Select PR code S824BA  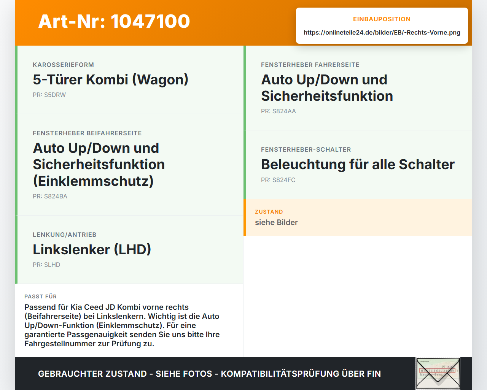[x=50, y=197]
